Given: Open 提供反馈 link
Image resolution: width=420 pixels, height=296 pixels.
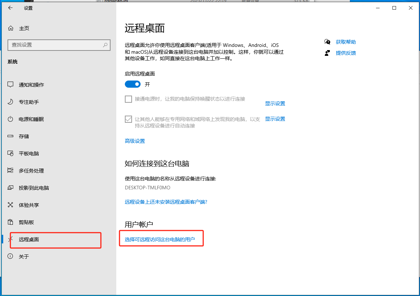Looking at the screenshot, I should coord(346,53).
